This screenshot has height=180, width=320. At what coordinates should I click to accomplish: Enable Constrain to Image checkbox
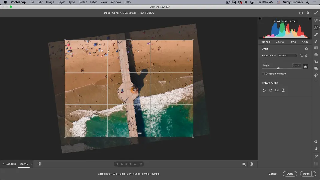263,74
